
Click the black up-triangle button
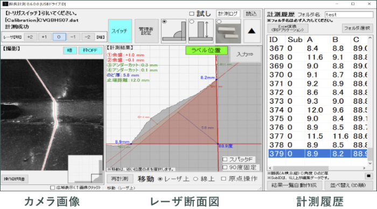coord(252,31)
